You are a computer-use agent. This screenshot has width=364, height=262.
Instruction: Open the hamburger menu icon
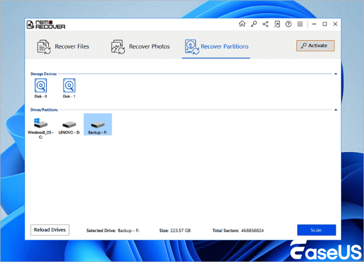click(300, 24)
